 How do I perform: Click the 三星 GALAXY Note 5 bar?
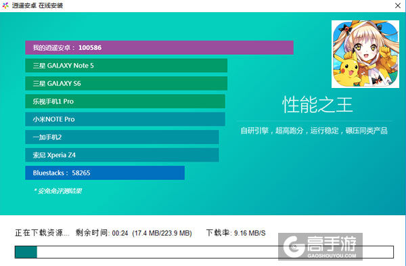tap(126, 66)
